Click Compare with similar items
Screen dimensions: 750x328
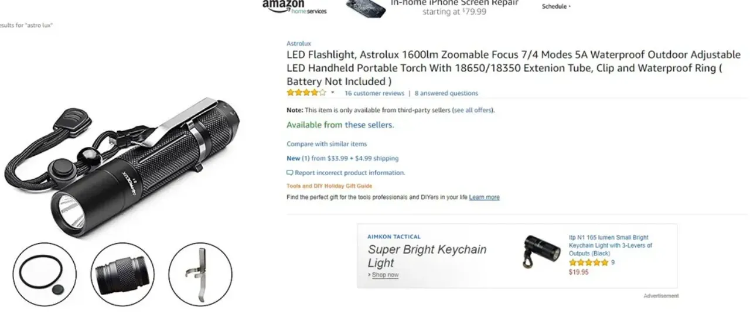pyautogui.click(x=327, y=144)
